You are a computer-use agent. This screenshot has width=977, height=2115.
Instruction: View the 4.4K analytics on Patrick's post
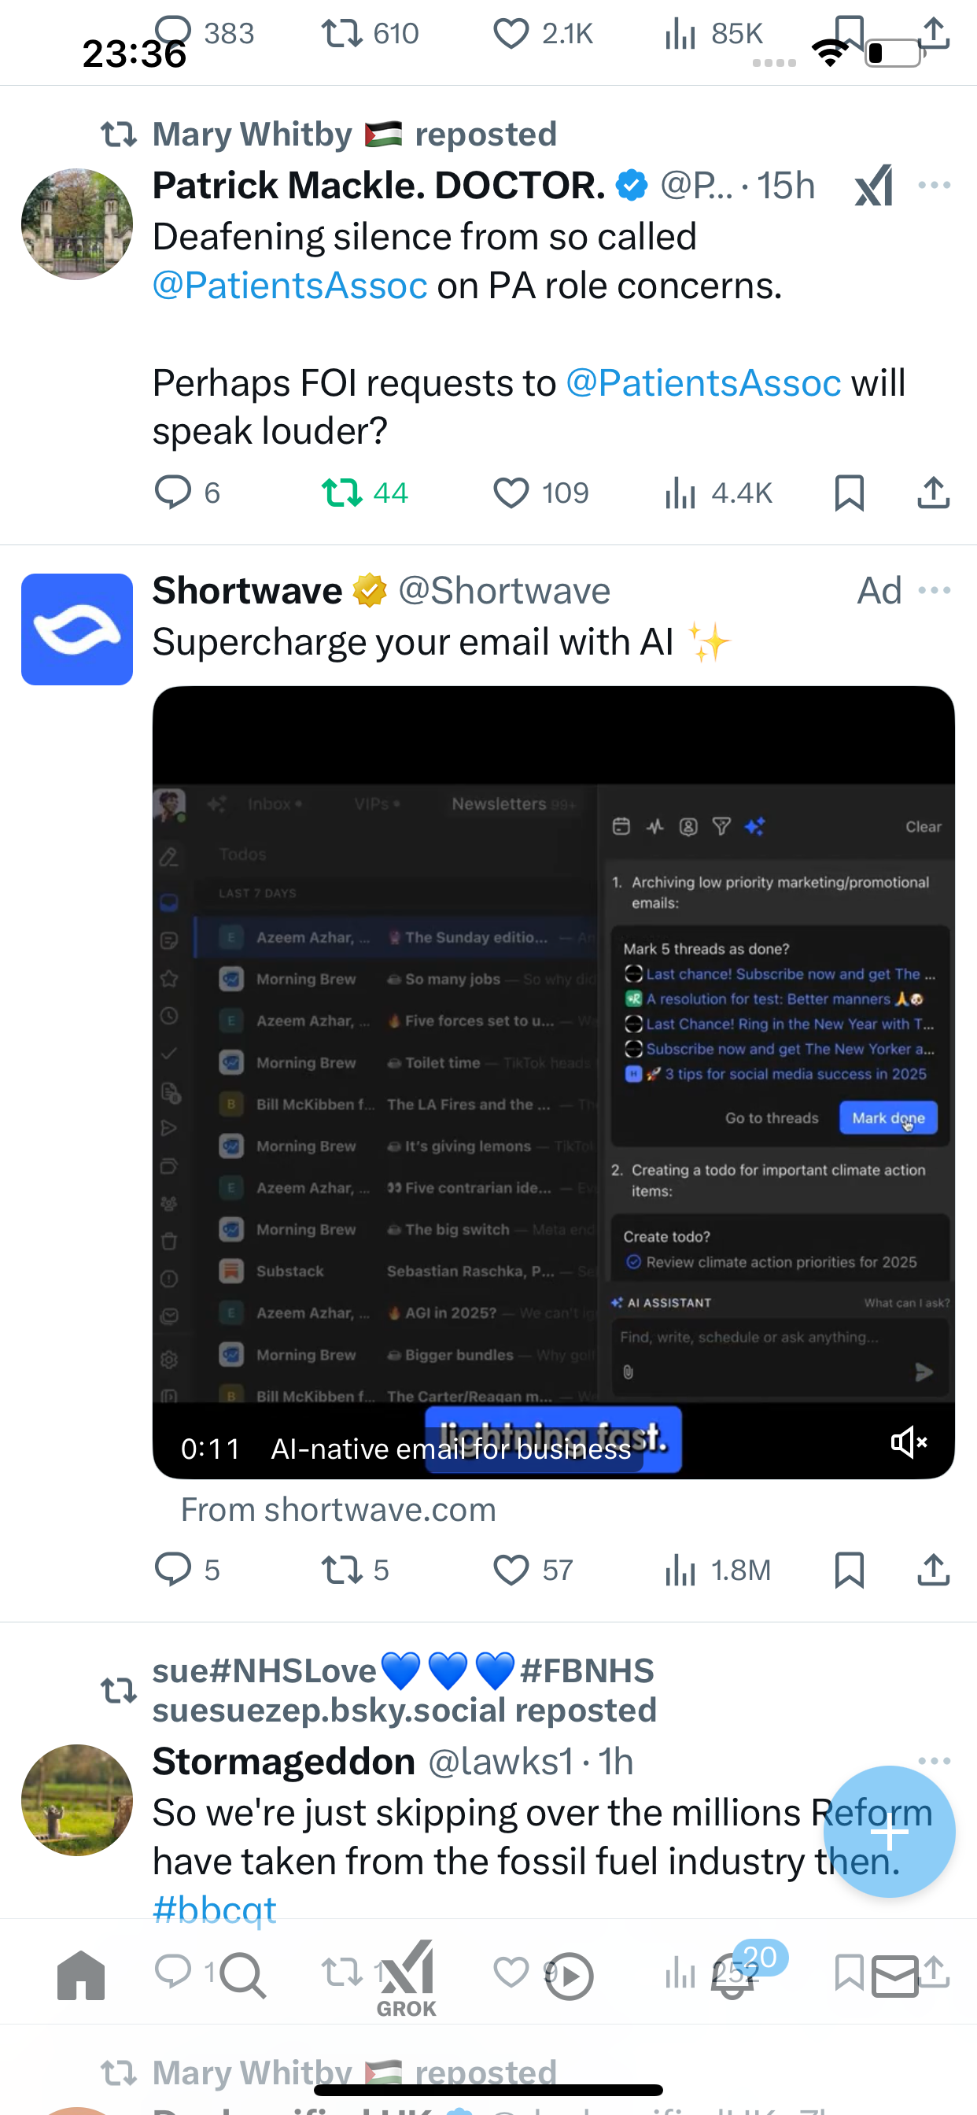click(718, 493)
